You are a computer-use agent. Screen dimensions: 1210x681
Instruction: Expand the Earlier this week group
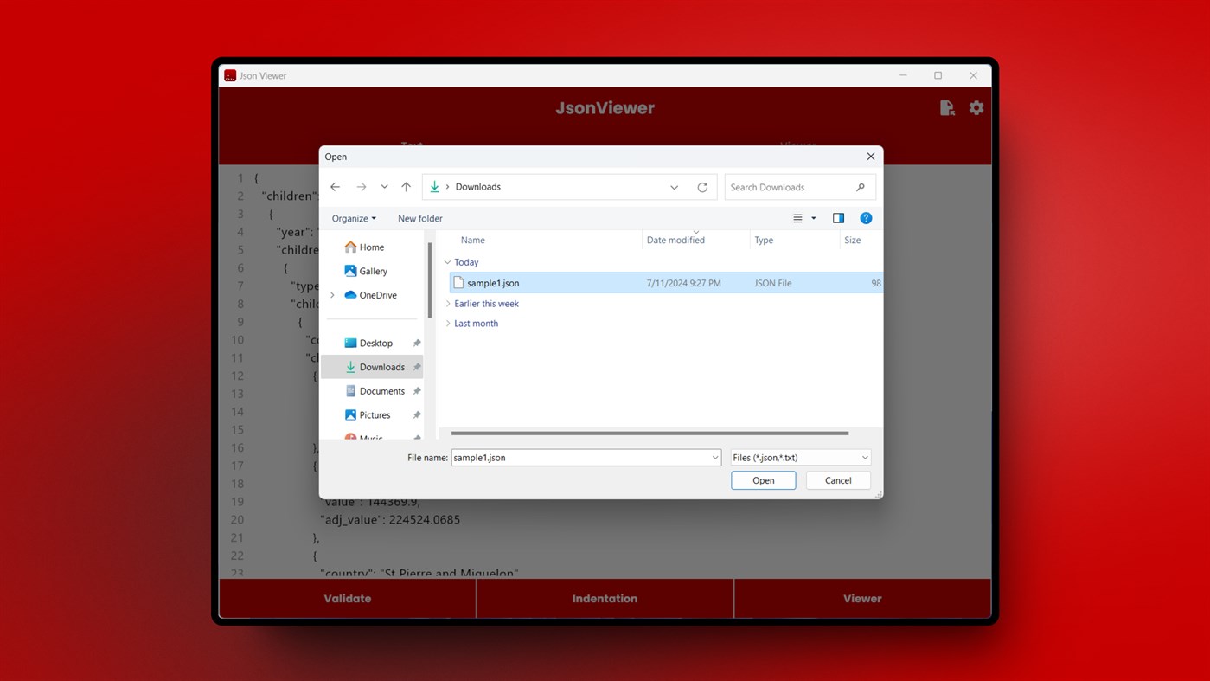tap(447, 304)
